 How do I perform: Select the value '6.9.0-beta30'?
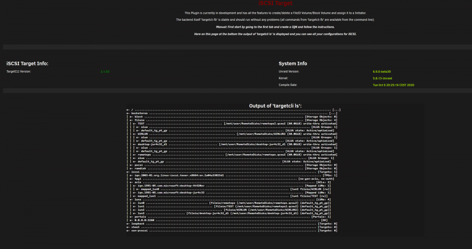(382, 72)
